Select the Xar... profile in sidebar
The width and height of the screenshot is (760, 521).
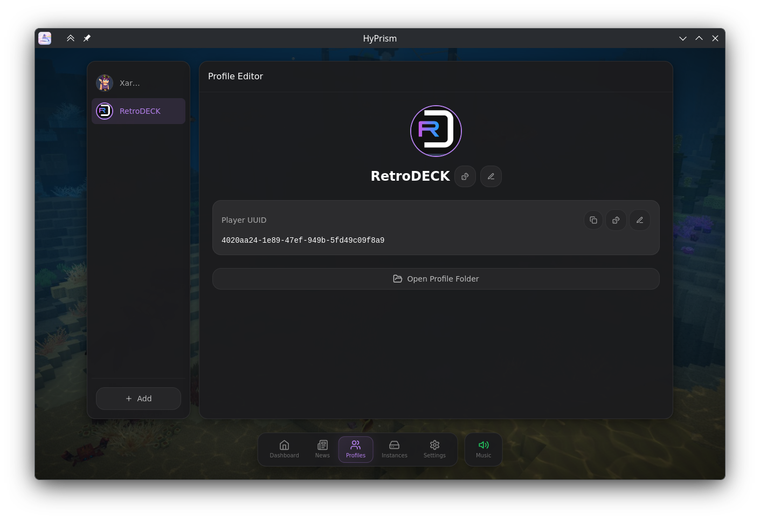[139, 83]
